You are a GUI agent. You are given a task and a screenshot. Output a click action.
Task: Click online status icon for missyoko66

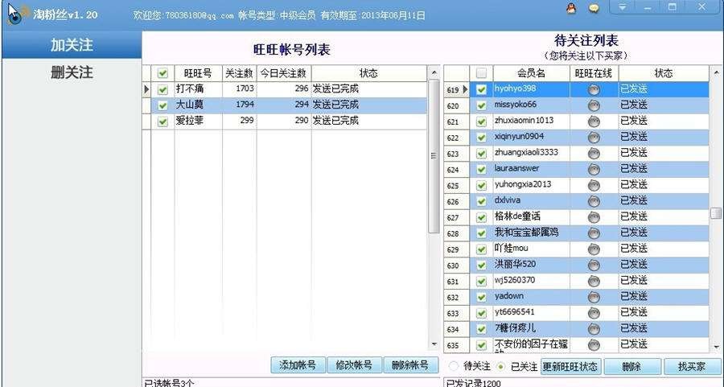click(594, 105)
